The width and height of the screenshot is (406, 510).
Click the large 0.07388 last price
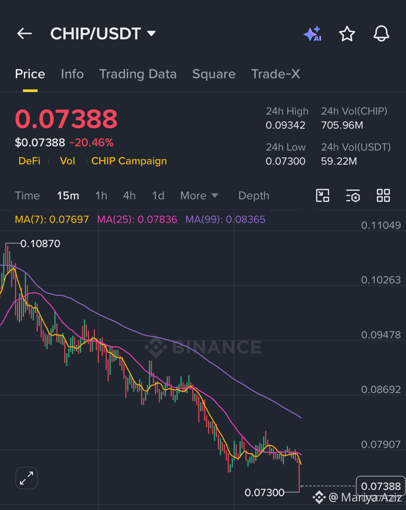tap(66, 119)
